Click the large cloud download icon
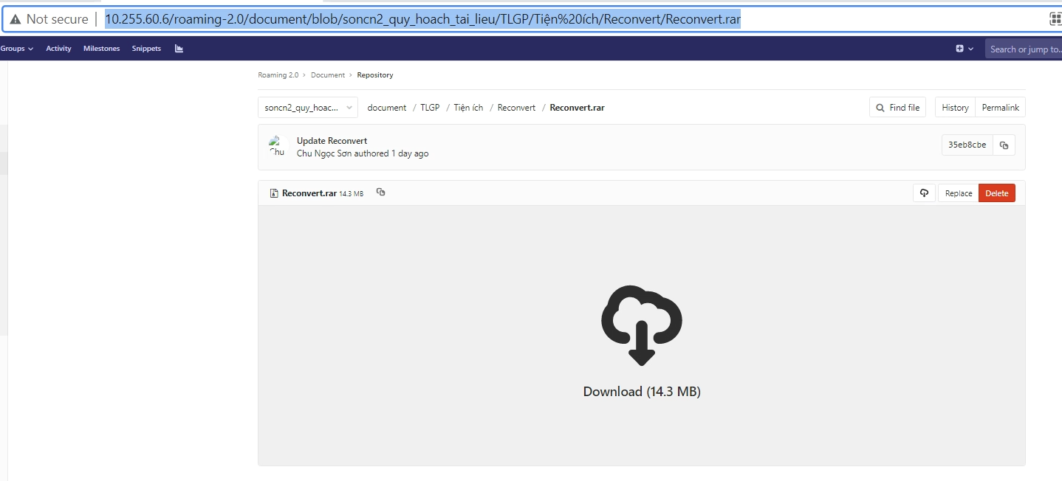Screen dimensions: 1062x481 point(641,325)
